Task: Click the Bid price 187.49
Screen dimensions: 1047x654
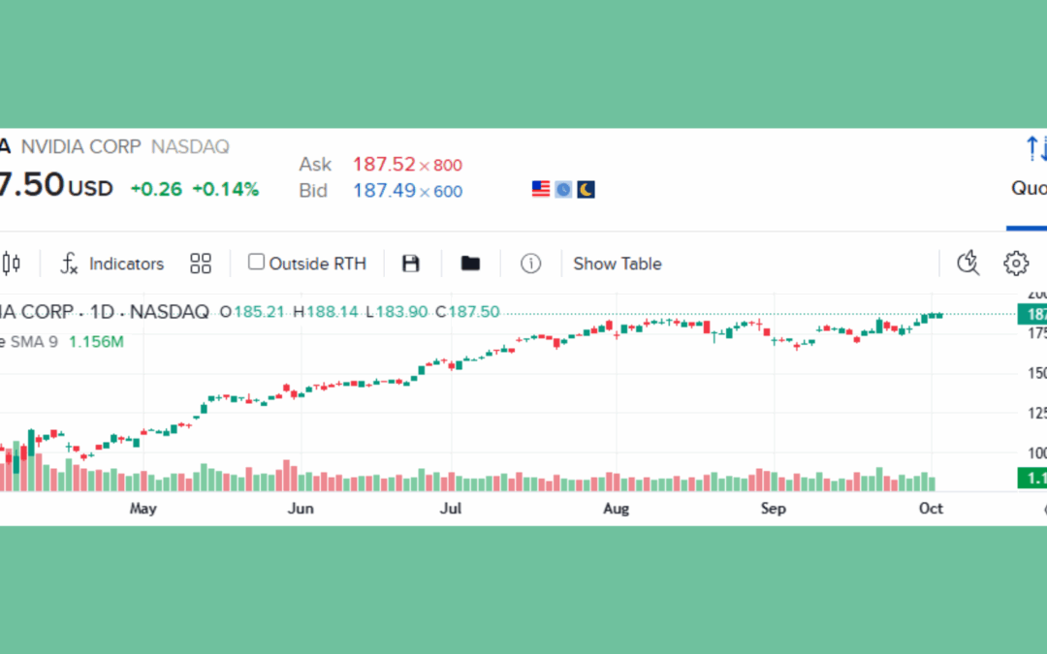Action: click(x=385, y=191)
